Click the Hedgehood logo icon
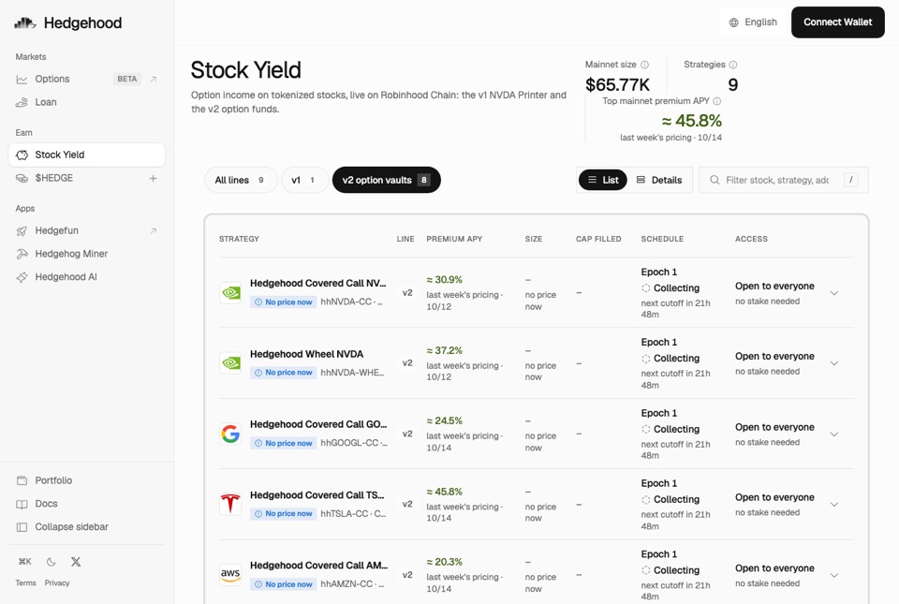 [x=24, y=22]
